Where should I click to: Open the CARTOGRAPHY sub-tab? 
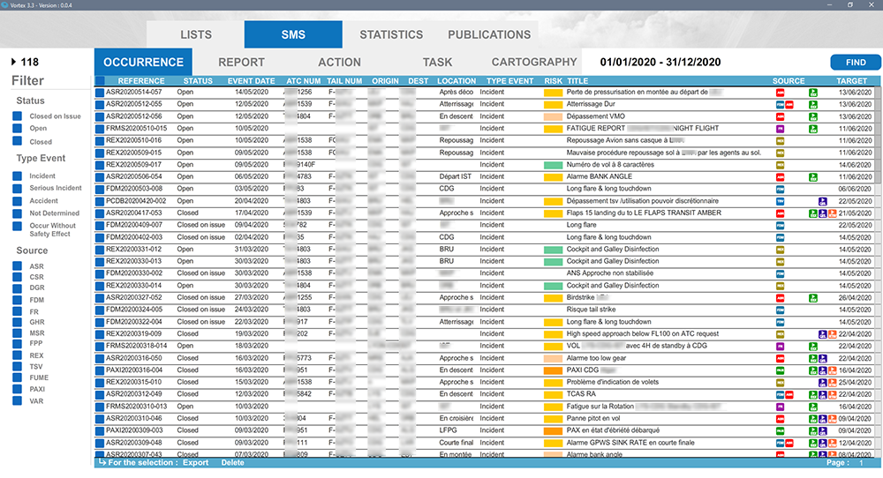(x=533, y=62)
